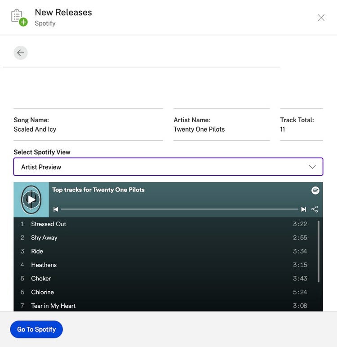Play Twenty One Pilots top tracks

pos(31,200)
